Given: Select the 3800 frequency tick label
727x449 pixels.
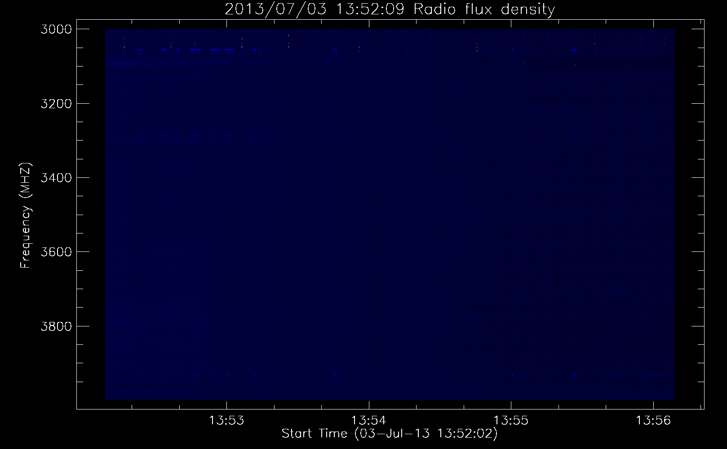Looking at the screenshot, I should [x=56, y=326].
